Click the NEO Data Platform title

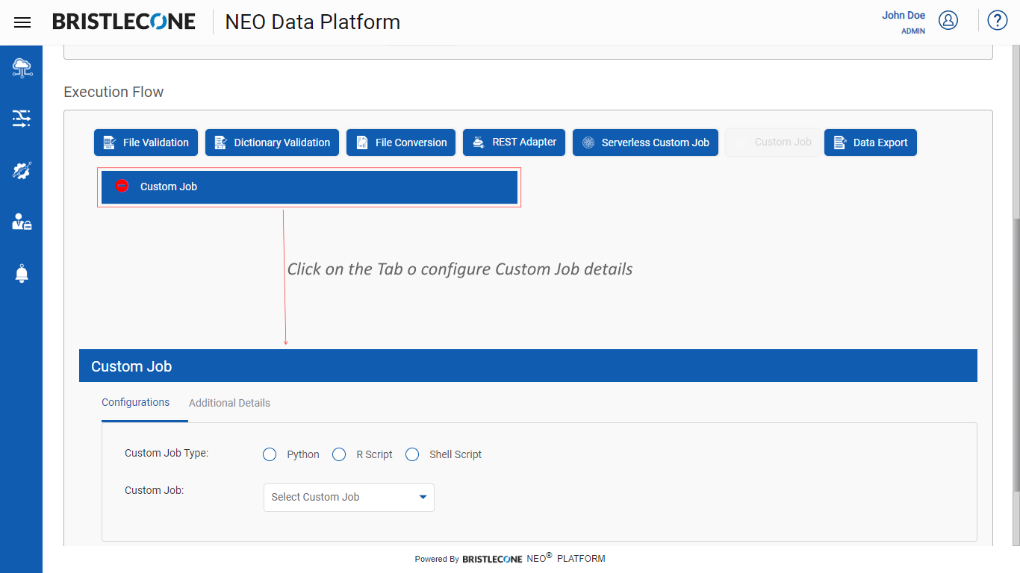point(313,22)
